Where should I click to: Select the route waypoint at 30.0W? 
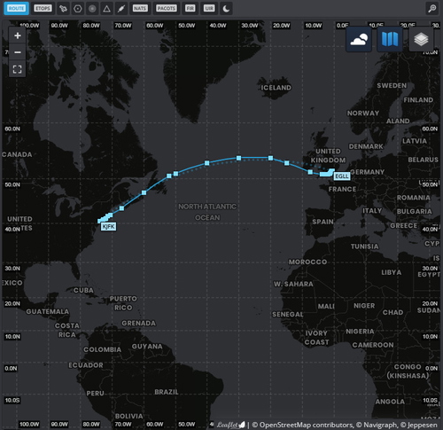238,158
